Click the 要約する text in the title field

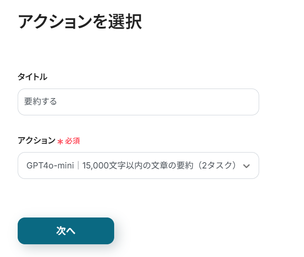coord(41,102)
